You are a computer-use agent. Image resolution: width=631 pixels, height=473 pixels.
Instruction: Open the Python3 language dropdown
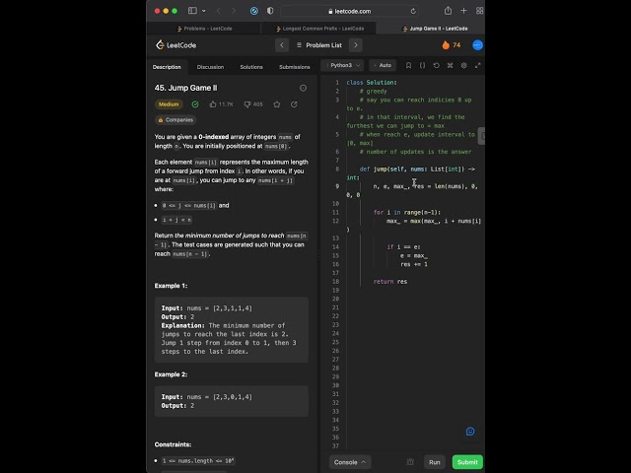342,65
